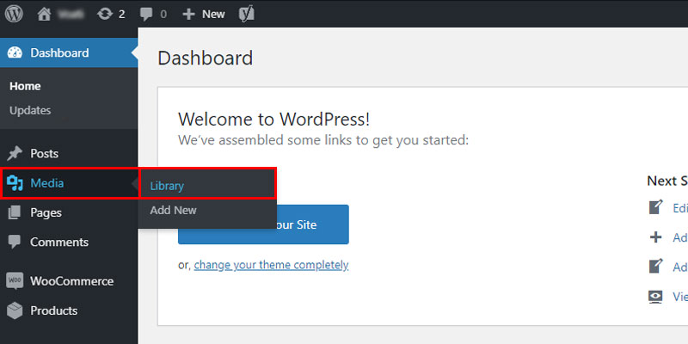
Task: Click the WooCommerce icon in sidebar
Action: [x=15, y=281]
